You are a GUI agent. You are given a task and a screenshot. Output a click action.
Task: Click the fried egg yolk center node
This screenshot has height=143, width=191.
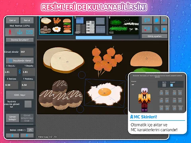pos(105,93)
